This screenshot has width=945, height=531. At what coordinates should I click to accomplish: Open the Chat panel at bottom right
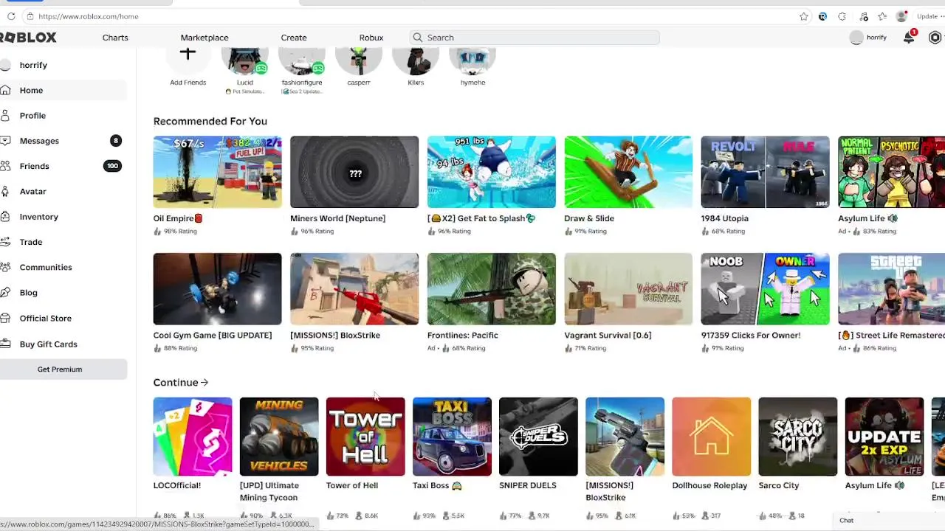pyautogui.click(x=888, y=521)
